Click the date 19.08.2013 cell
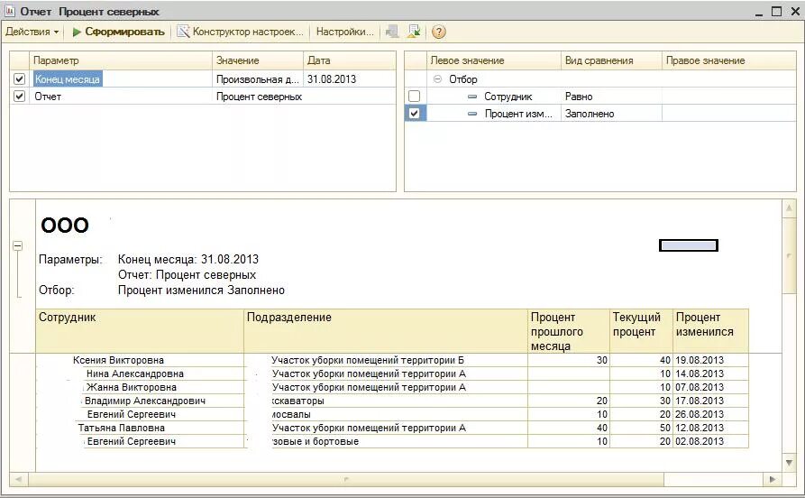Image resolution: width=805 pixels, height=498 pixels. click(x=710, y=360)
